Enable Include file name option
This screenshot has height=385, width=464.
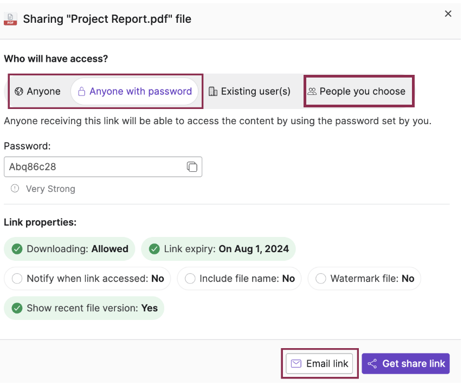point(239,279)
